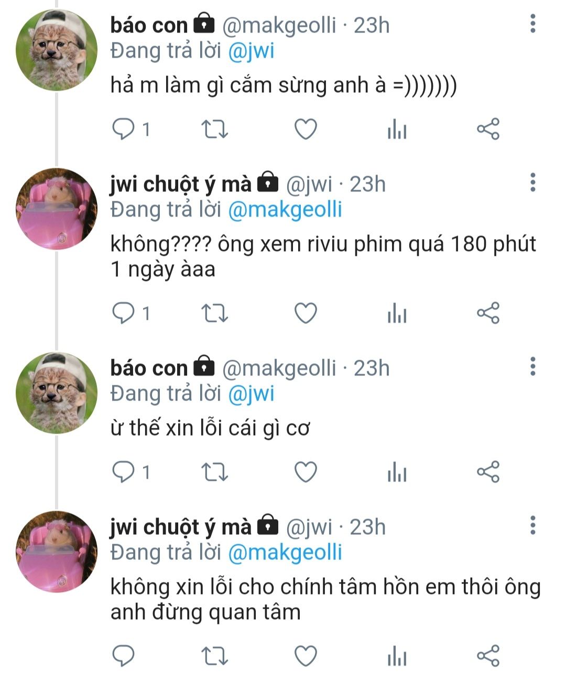Viewport: 566px width, 680px height.
Task: Retweet the '180 phút 1 ngày' reply
Action: pyautogui.click(x=215, y=314)
